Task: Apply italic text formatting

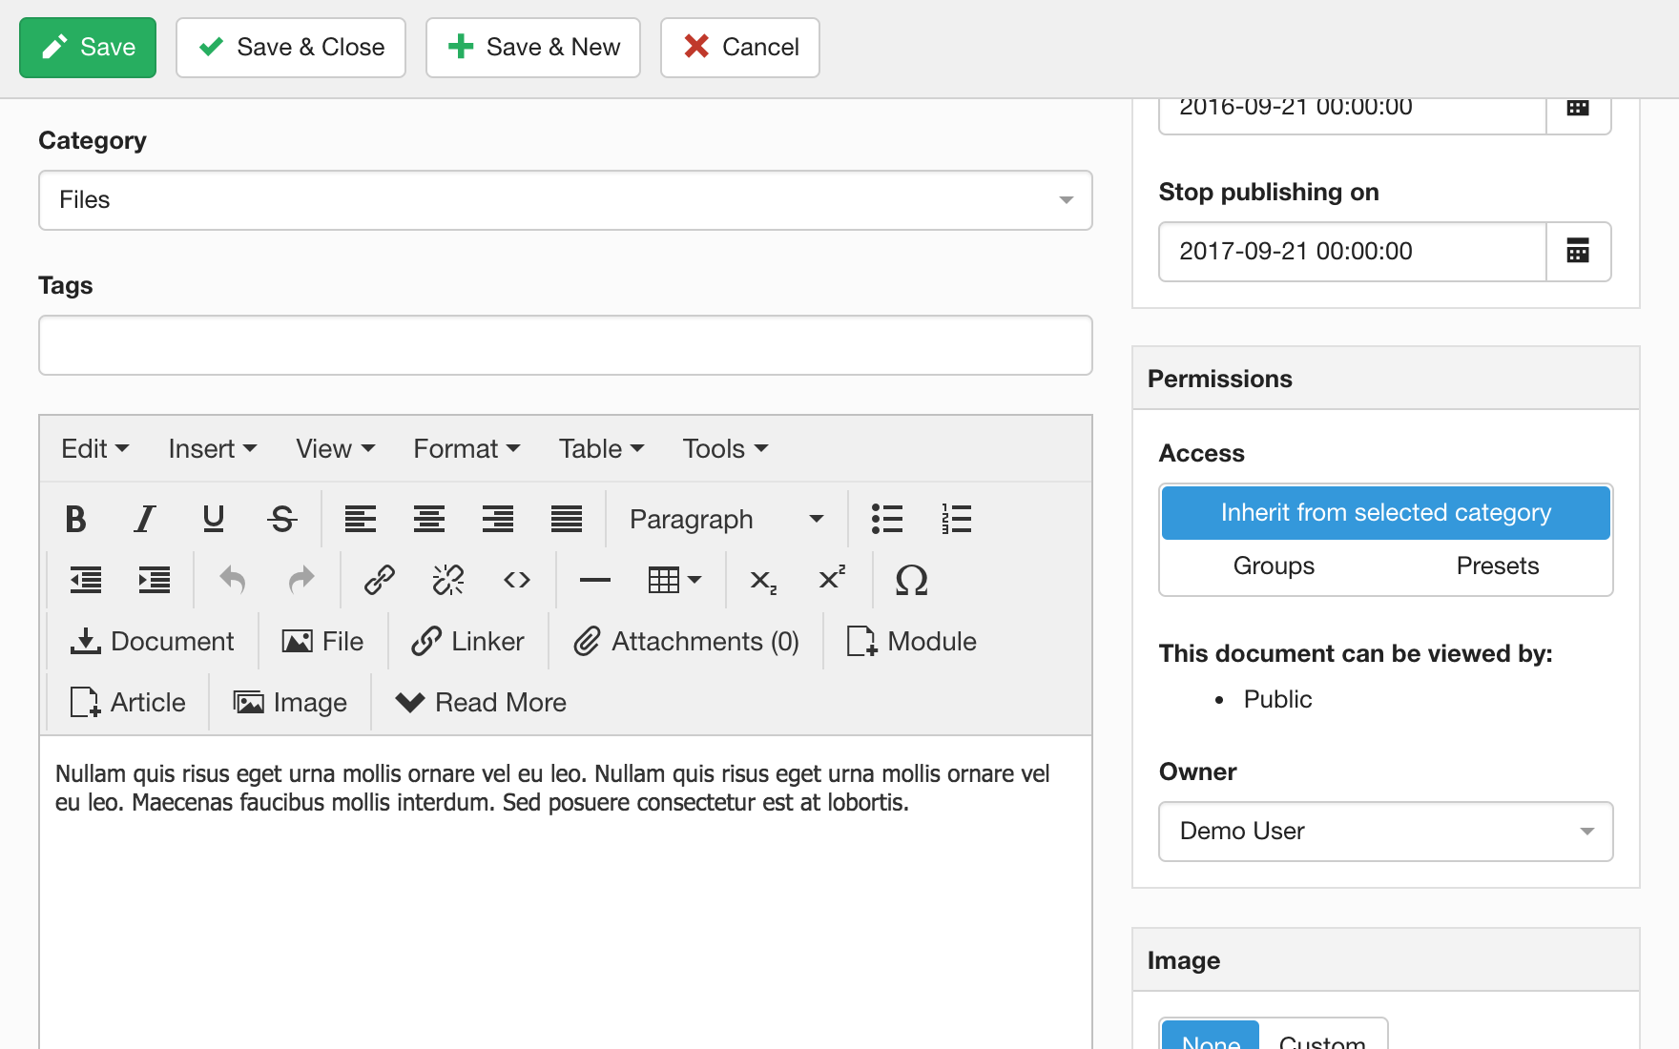Action: pyautogui.click(x=144, y=519)
